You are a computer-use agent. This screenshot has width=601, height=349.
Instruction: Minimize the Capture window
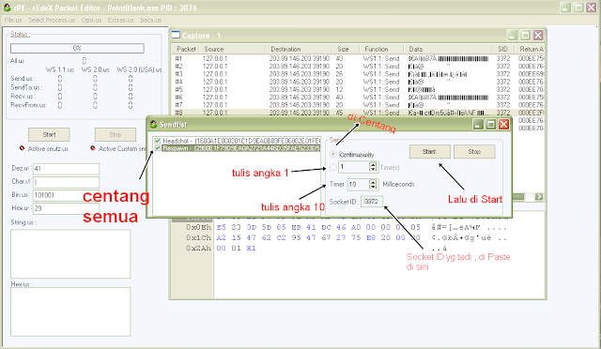tap(512, 36)
